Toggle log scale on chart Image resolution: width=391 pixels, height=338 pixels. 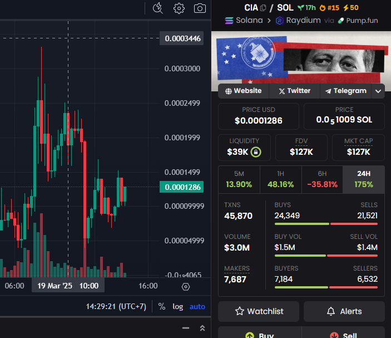(178, 307)
